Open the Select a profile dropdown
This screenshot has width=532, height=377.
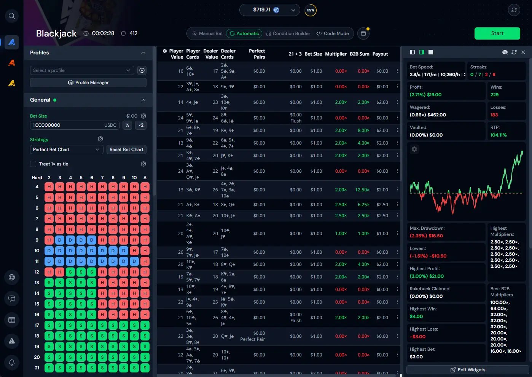(82, 70)
